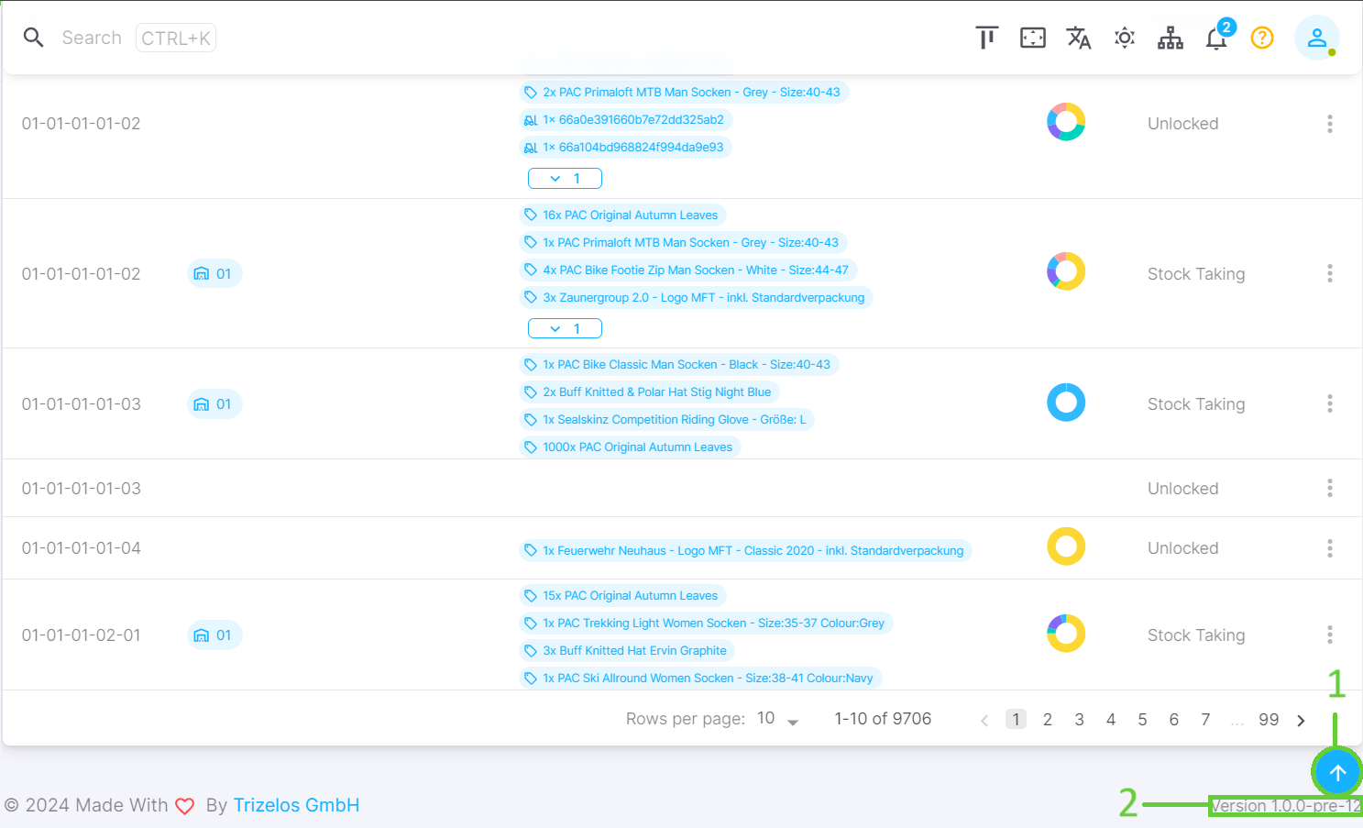Go to page 4 in pagination
The image size is (1363, 828).
click(x=1111, y=720)
